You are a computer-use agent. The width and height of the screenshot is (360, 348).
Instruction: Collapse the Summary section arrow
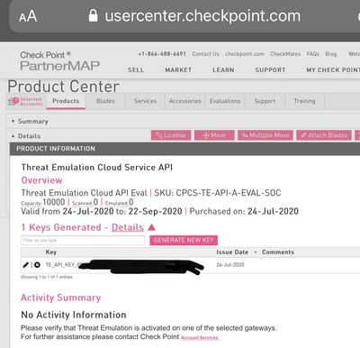13,122
